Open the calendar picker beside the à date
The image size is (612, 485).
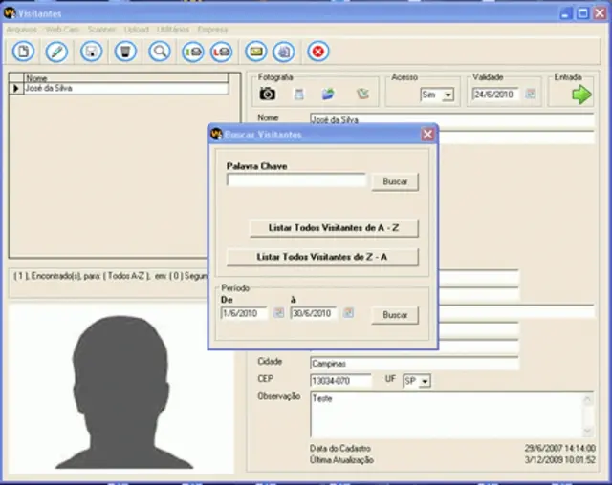tap(348, 312)
